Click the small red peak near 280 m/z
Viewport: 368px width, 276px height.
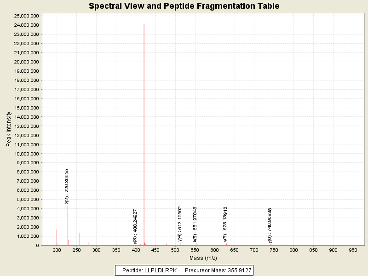(89, 243)
